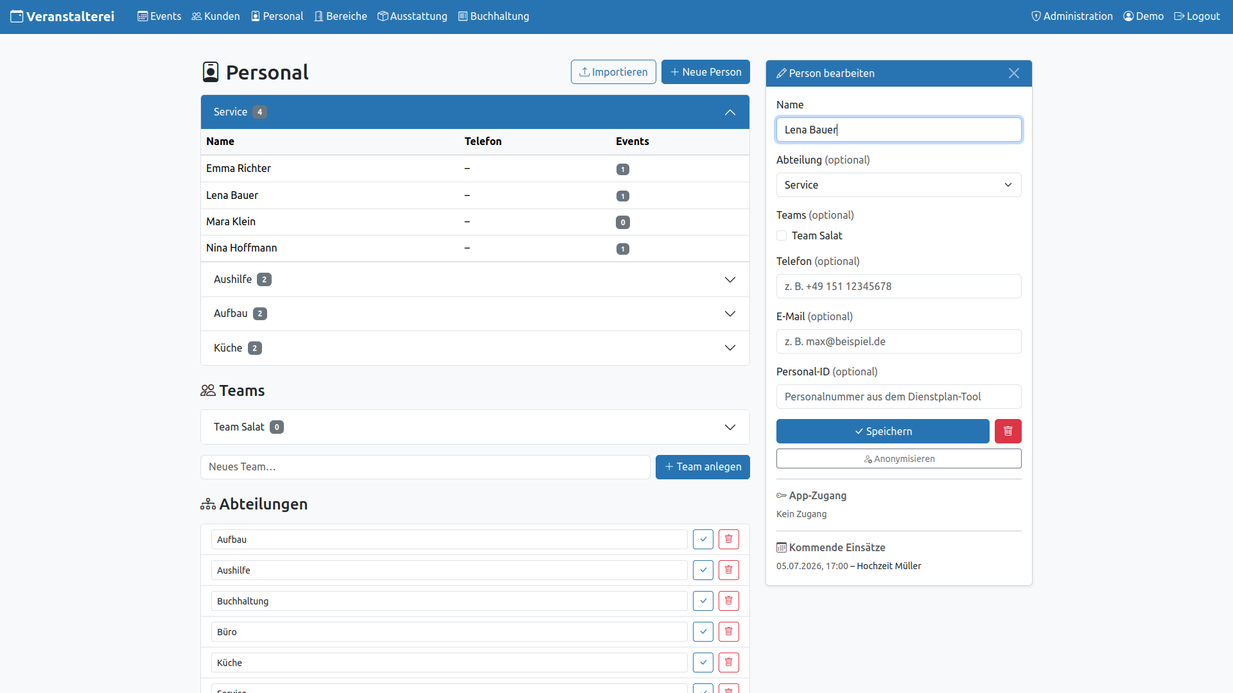The image size is (1233, 693).
Task: Delete the person with red trash button
Action: [1008, 431]
